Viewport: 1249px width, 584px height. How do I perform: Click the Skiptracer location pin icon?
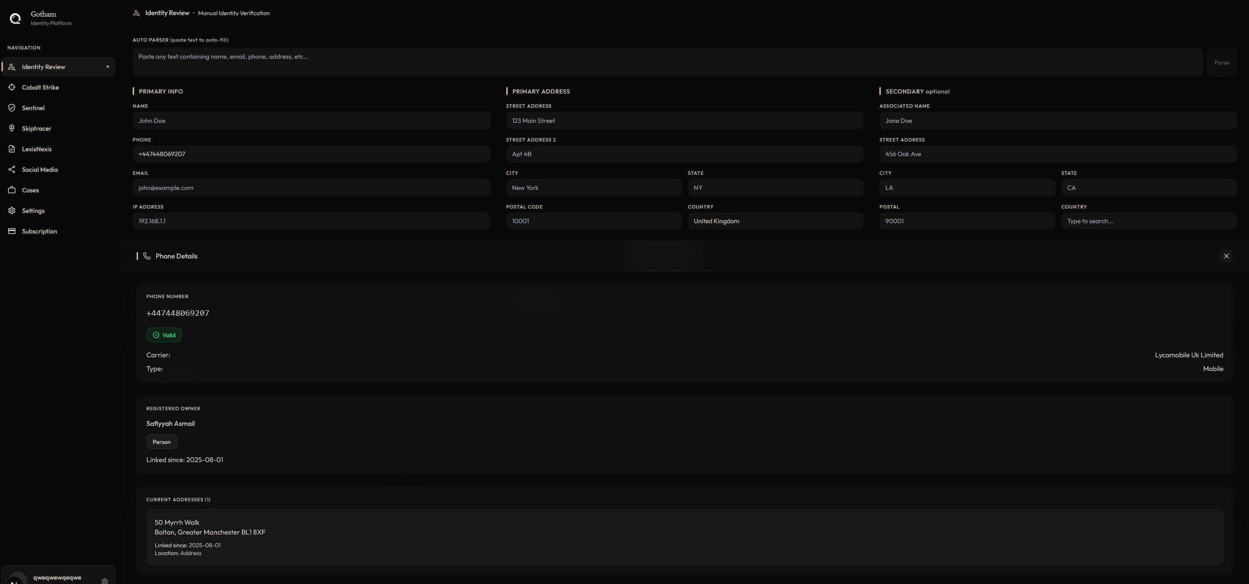tap(12, 128)
